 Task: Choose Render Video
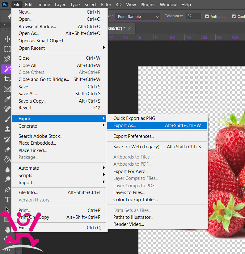pyautogui.click(x=157, y=224)
